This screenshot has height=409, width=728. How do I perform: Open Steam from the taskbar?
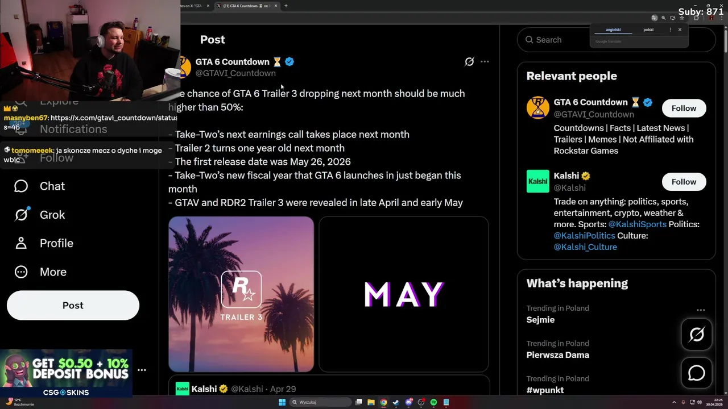396,402
